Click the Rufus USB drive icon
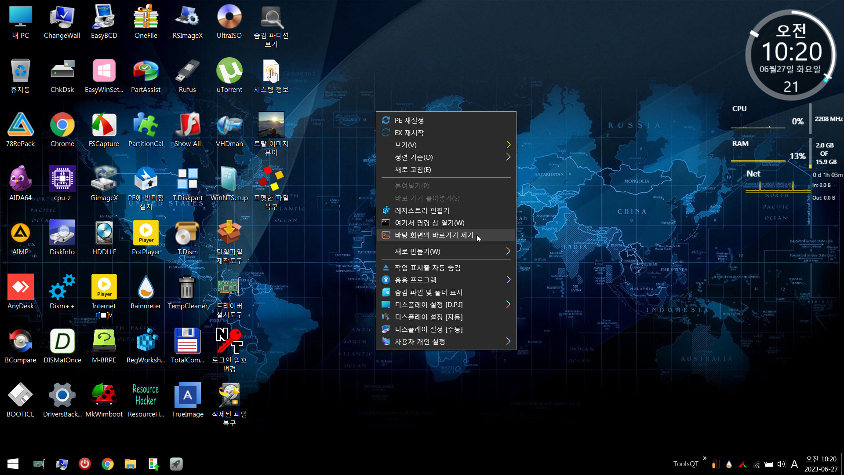 (188, 76)
